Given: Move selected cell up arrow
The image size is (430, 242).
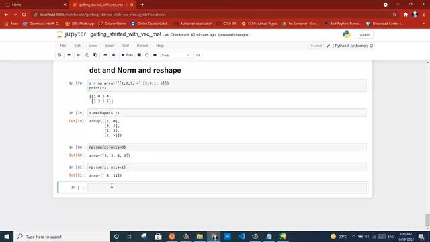Looking at the screenshot, I should (105, 55).
